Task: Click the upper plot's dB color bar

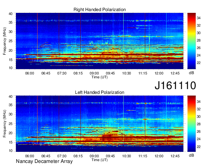Action: (x=191, y=41)
